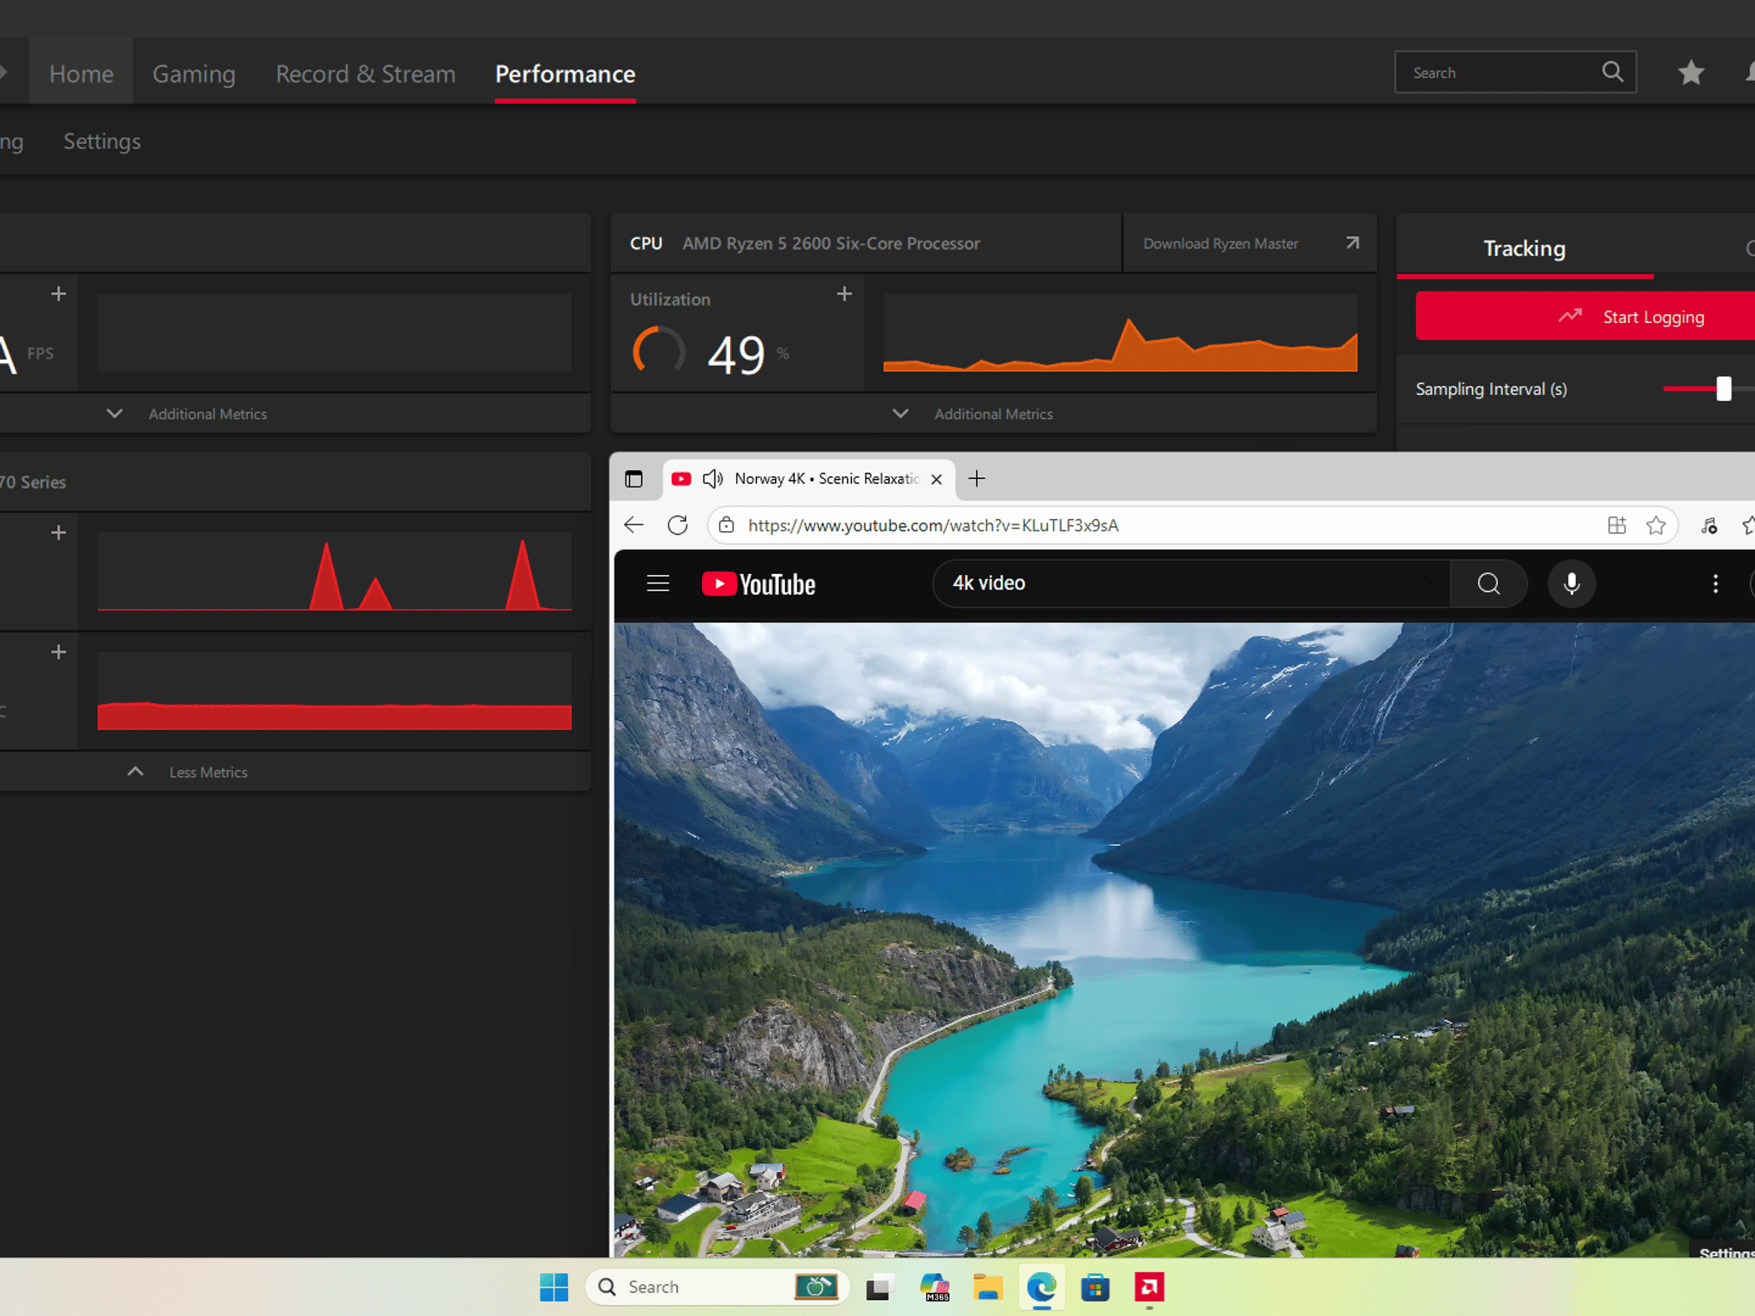Open File Explorer from the taskbar

point(988,1287)
